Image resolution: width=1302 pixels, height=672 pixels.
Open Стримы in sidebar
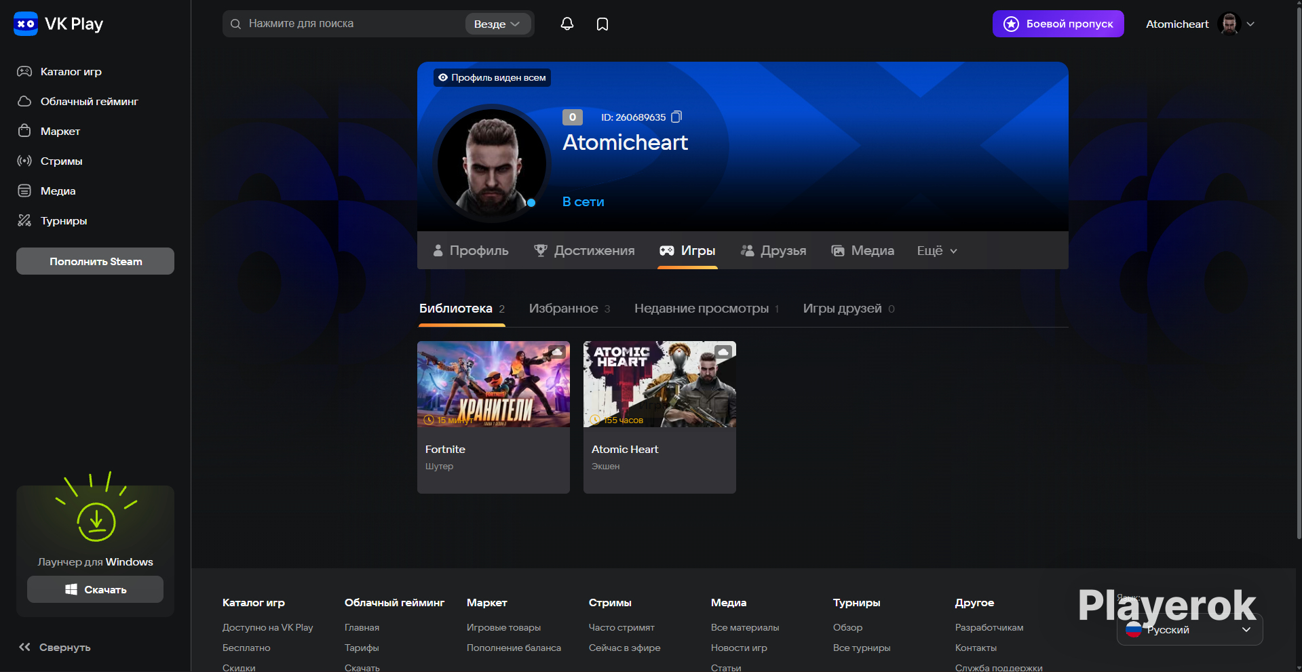point(62,161)
